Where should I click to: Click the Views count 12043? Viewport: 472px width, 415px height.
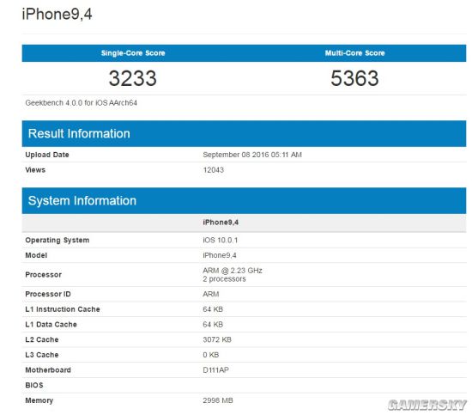(214, 170)
